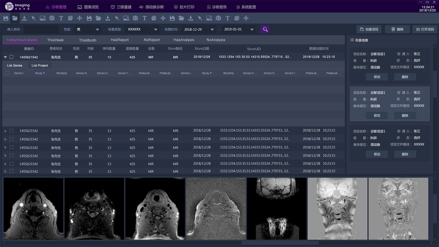Open the 检查类型 exam type dropdown
Screen dimensions: 439x247
[x=156, y=29]
